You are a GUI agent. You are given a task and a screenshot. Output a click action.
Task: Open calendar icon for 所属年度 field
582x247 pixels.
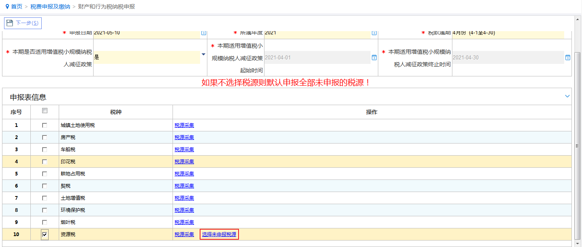click(x=374, y=33)
